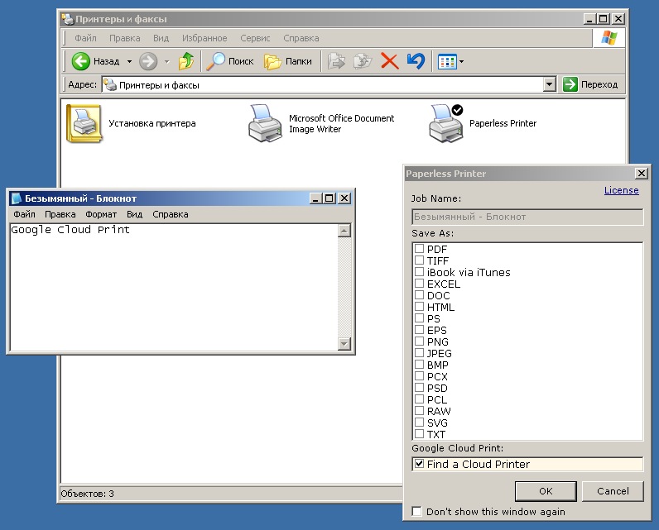Open Правка menu in Notepad
659x530 pixels.
[x=60, y=214]
